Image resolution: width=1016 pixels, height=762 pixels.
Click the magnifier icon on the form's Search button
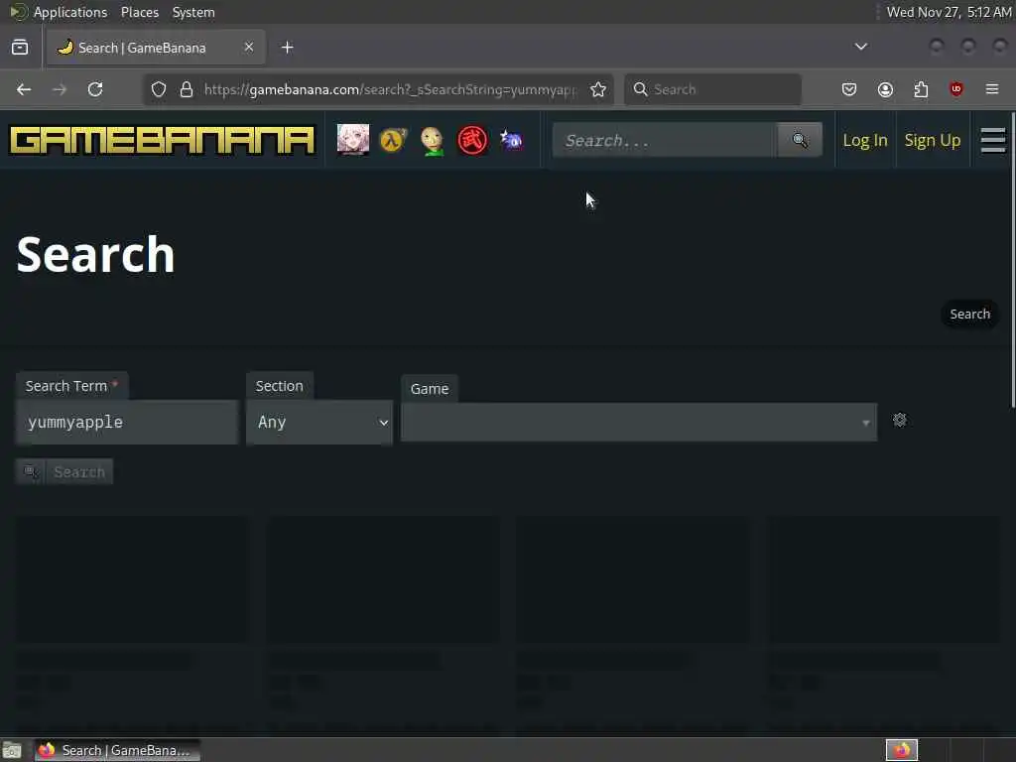click(31, 471)
